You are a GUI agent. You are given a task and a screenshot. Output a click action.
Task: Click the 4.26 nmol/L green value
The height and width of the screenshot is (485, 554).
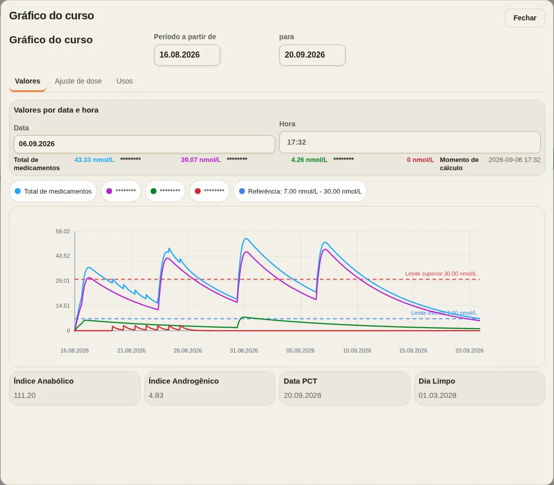click(309, 160)
